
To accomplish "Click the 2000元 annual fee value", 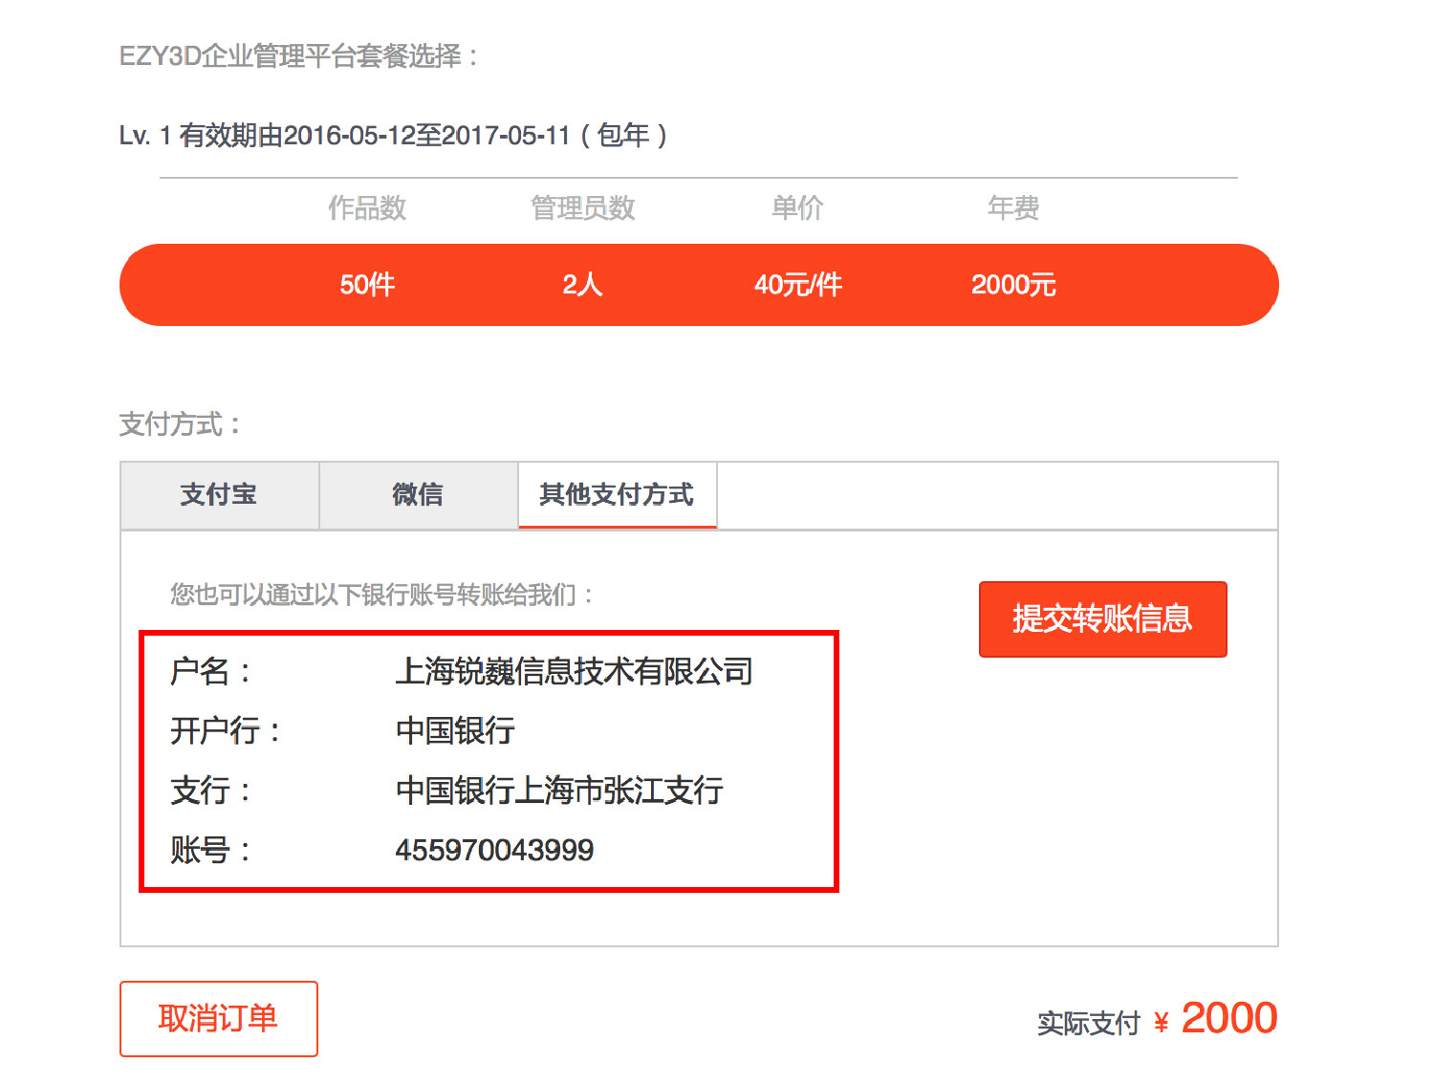I will coord(1013,285).
